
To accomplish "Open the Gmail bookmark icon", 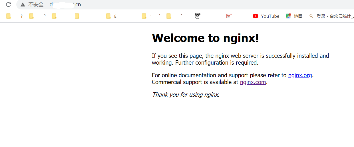I will 229,16.
